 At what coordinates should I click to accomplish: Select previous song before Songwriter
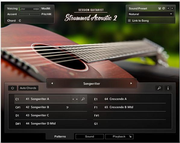(x=52, y=83)
